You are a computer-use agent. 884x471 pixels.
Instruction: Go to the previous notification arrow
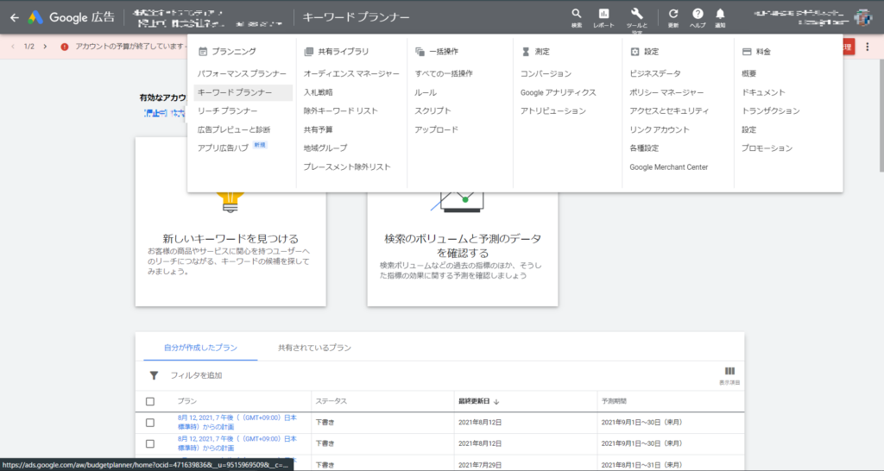[x=13, y=47]
